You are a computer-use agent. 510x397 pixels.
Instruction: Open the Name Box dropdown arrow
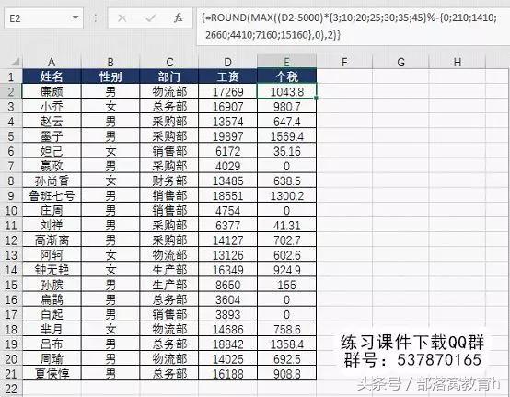[x=75, y=18]
